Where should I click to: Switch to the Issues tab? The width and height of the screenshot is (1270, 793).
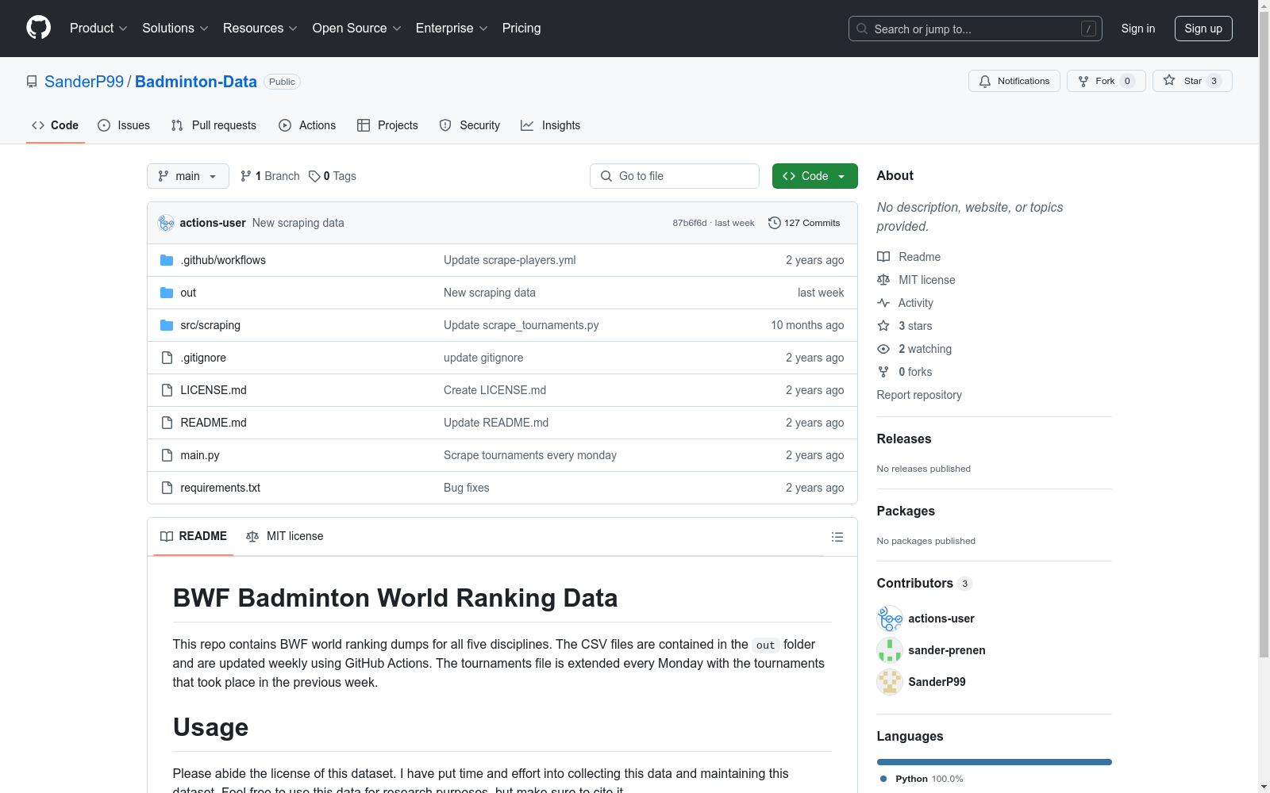[124, 125]
